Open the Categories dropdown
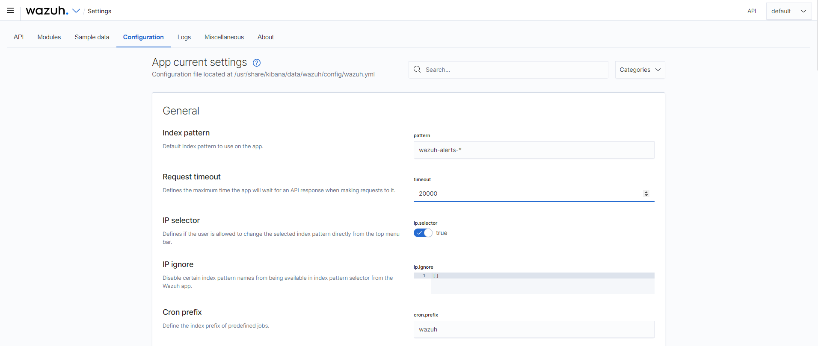This screenshot has height=346, width=818. 640,70
